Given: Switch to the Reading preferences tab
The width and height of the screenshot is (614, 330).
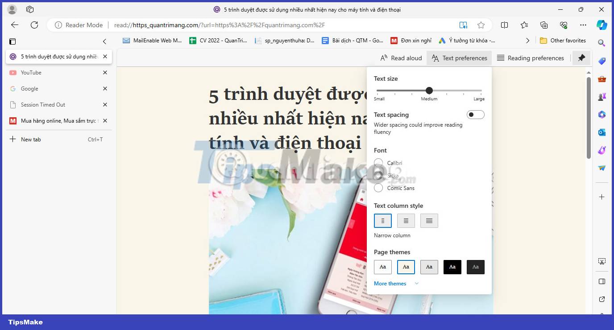Looking at the screenshot, I should [x=531, y=58].
